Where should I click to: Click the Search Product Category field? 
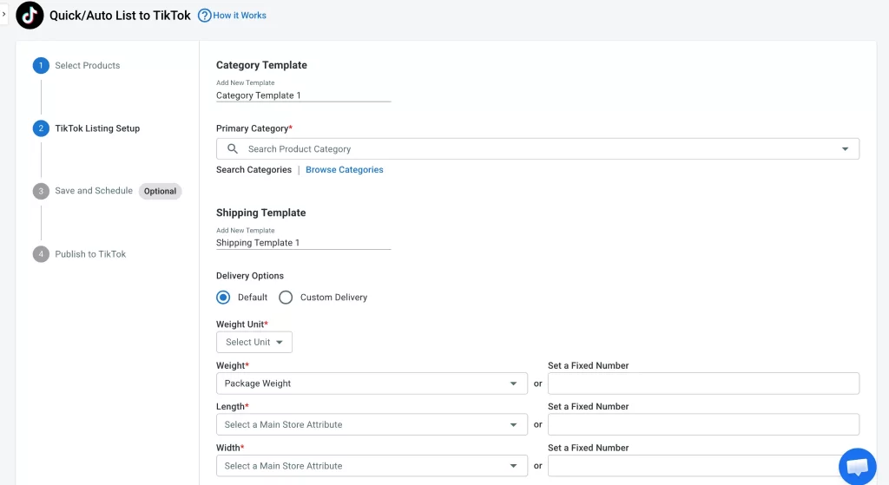(537, 149)
